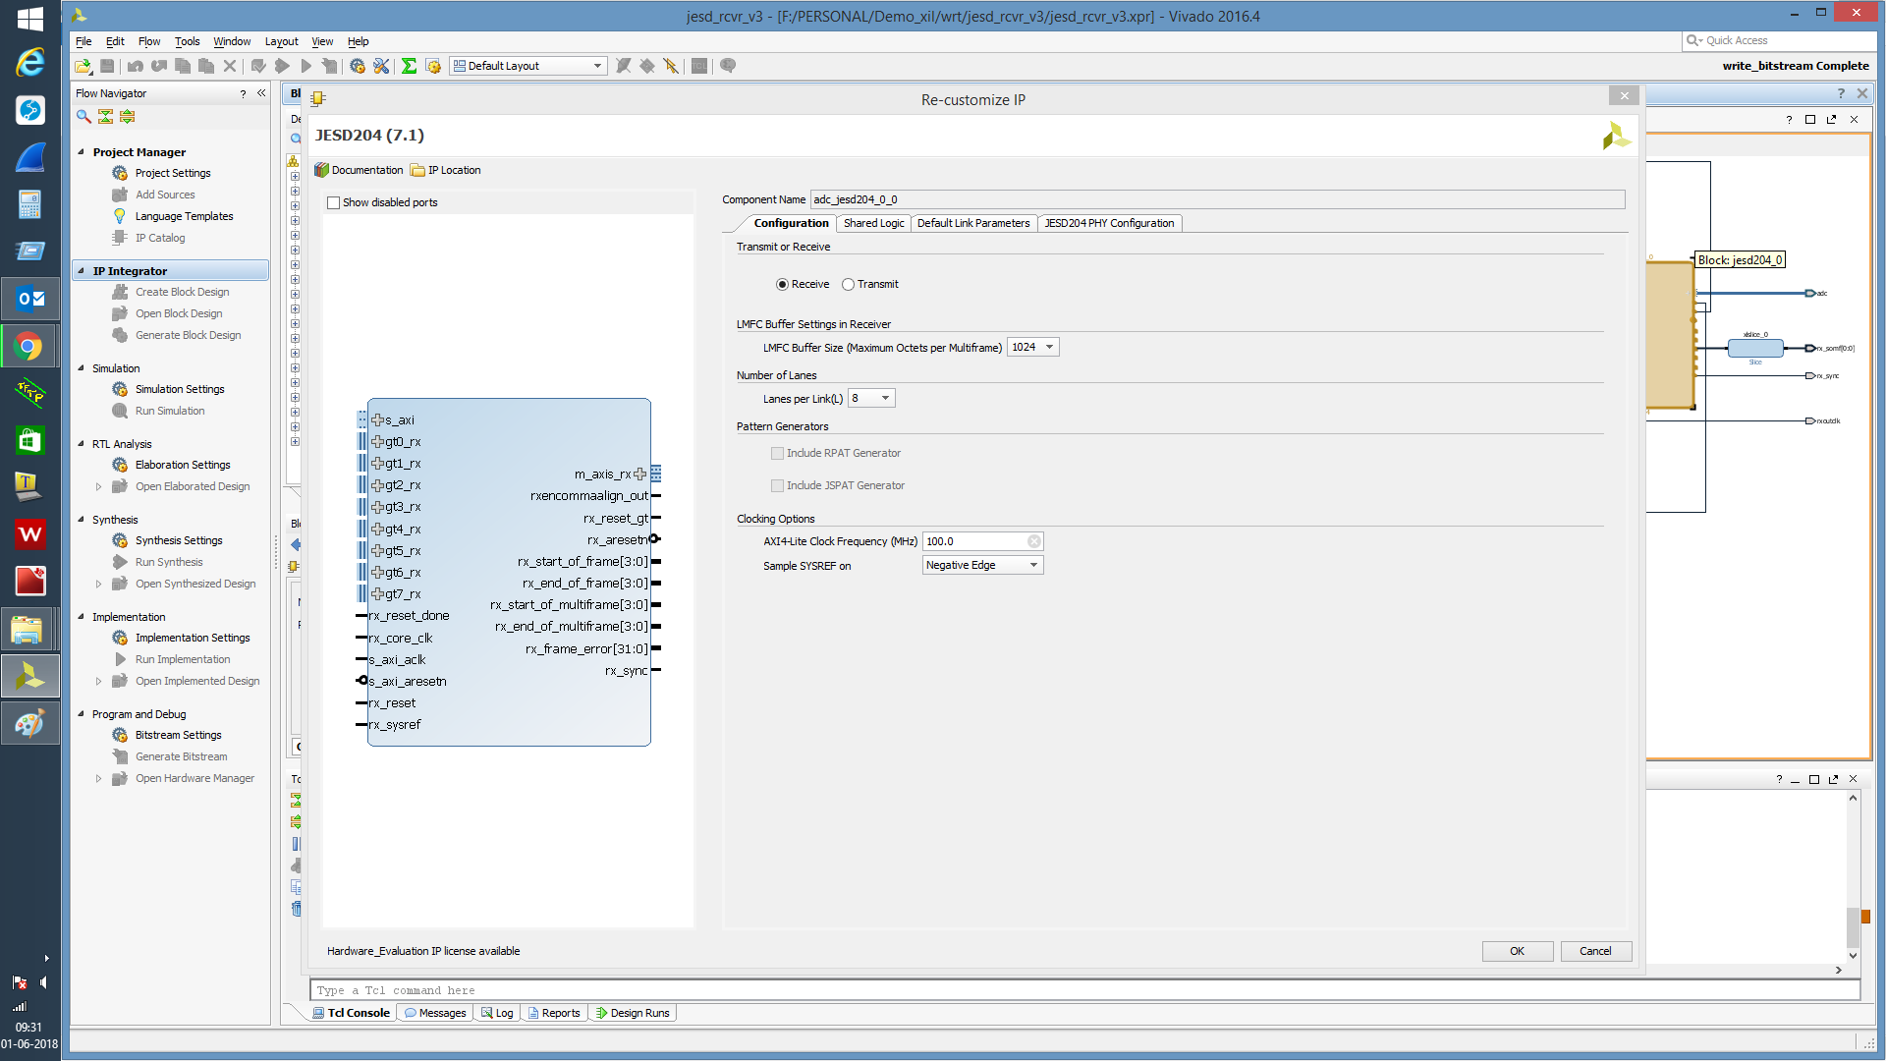Click the Component Name input field
This screenshot has width=1886, height=1061.
click(1217, 199)
